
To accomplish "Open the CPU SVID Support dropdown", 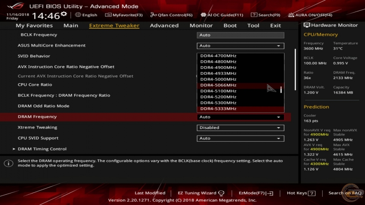I will (x=240, y=138).
